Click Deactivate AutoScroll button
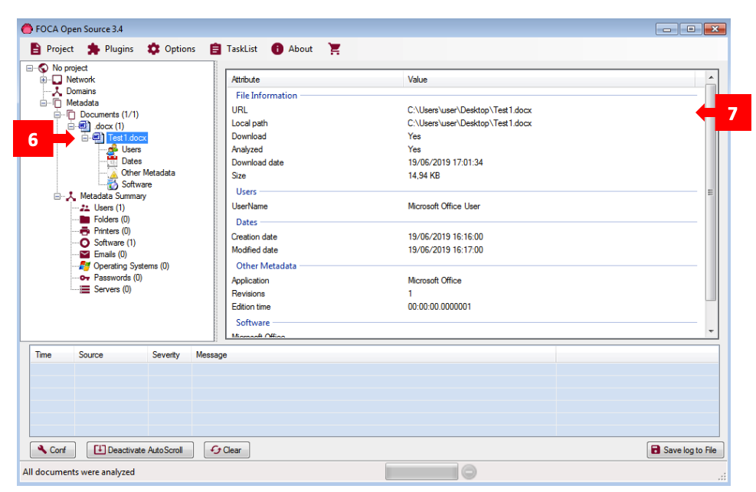This screenshot has width=756, height=492. tap(140, 450)
